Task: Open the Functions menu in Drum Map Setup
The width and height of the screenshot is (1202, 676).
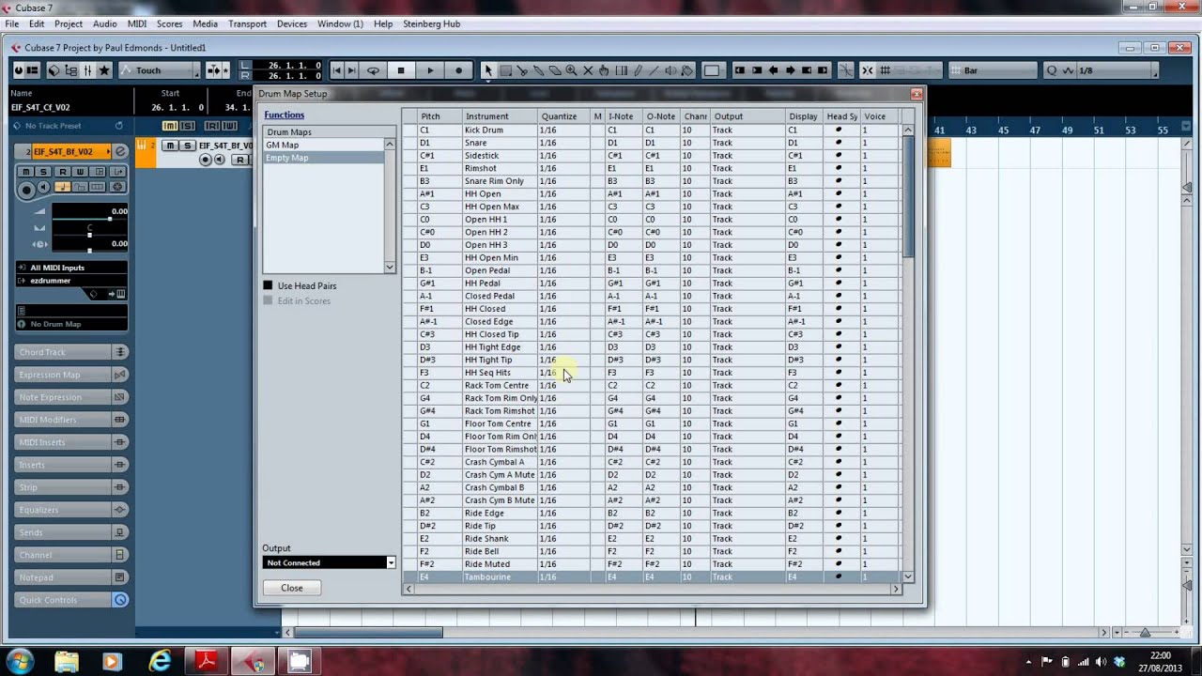Action: pyautogui.click(x=284, y=115)
